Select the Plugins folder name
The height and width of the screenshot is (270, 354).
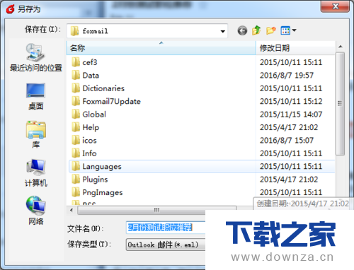(x=95, y=180)
